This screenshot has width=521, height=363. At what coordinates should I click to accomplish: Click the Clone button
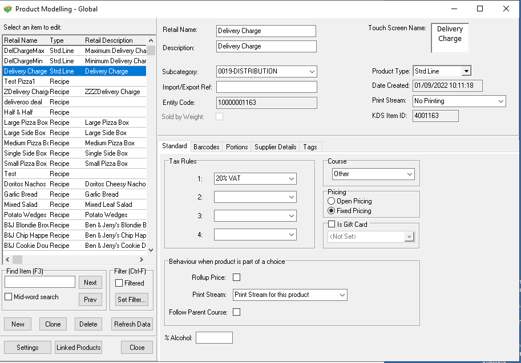(53, 324)
